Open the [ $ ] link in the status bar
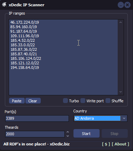Viewport: 133px width, 151px height. point(106,144)
